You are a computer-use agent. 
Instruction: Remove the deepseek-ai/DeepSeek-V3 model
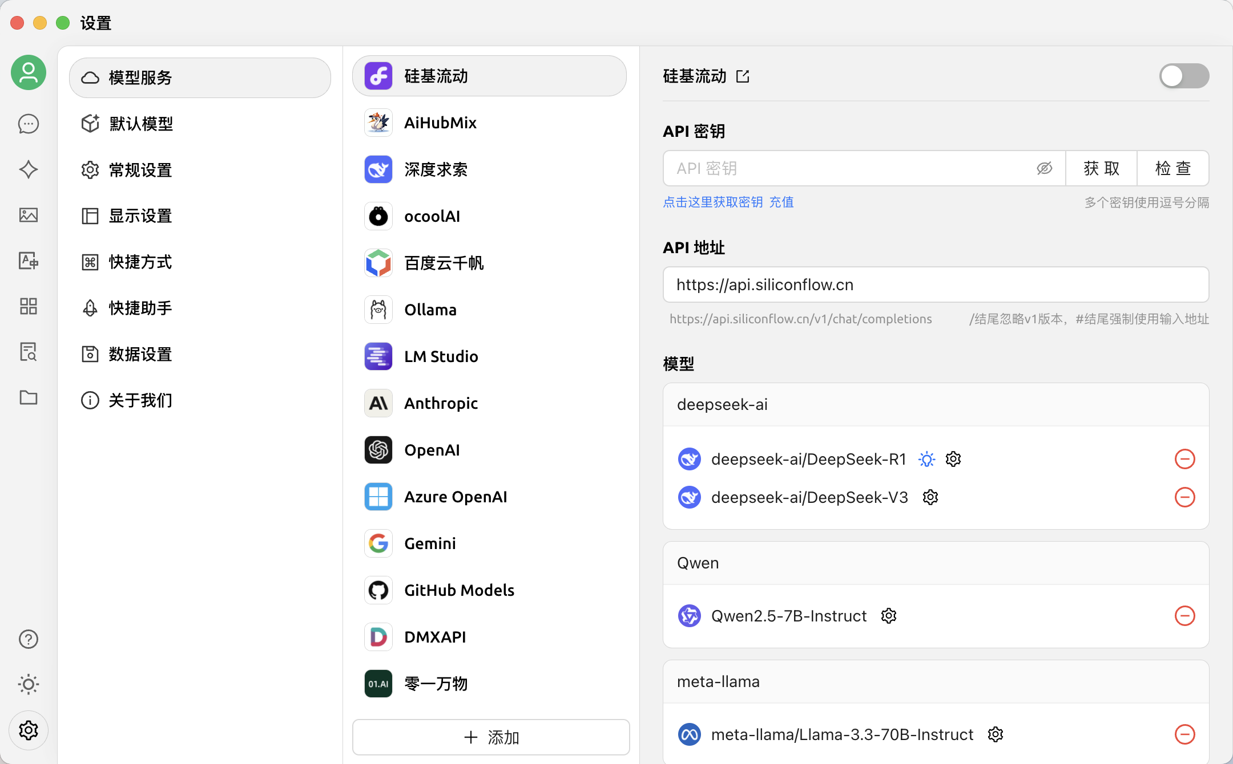coord(1185,497)
